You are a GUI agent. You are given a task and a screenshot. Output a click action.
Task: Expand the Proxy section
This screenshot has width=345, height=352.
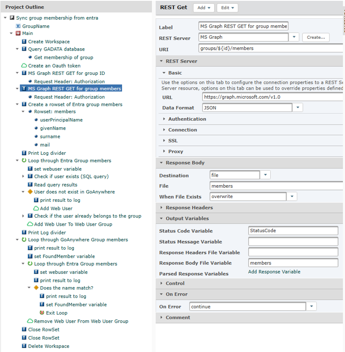164,151
